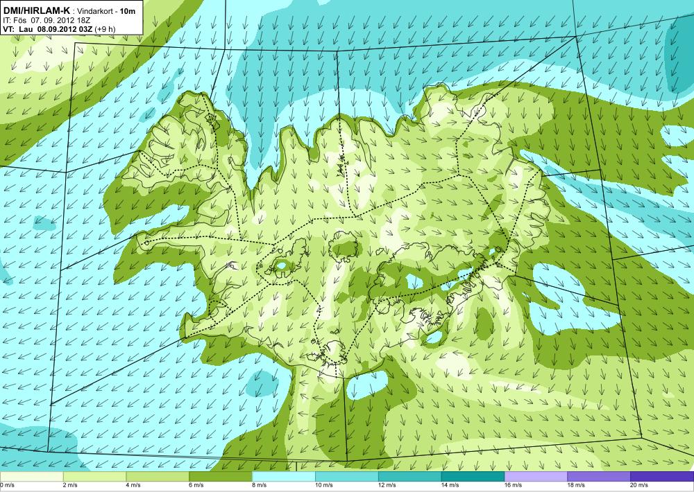Click the pale cyan 8–10 m/s legend swatch
This screenshot has height=492, width=694.
tap(284, 477)
